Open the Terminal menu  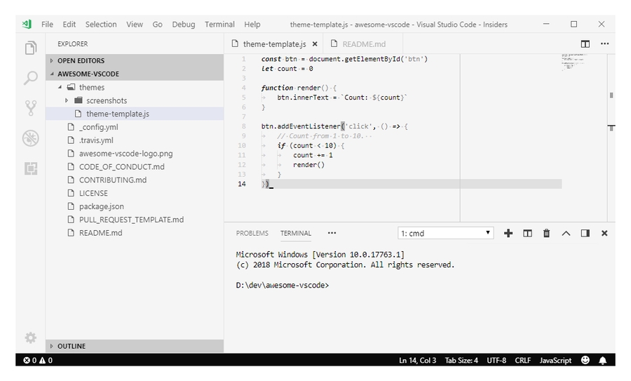click(219, 24)
